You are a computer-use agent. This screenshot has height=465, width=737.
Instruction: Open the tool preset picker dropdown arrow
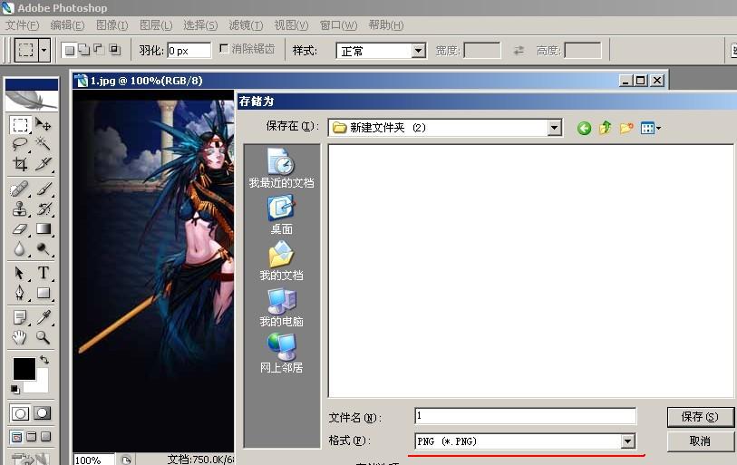44,49
